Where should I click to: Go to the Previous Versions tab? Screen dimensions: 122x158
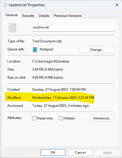[68, 16]
